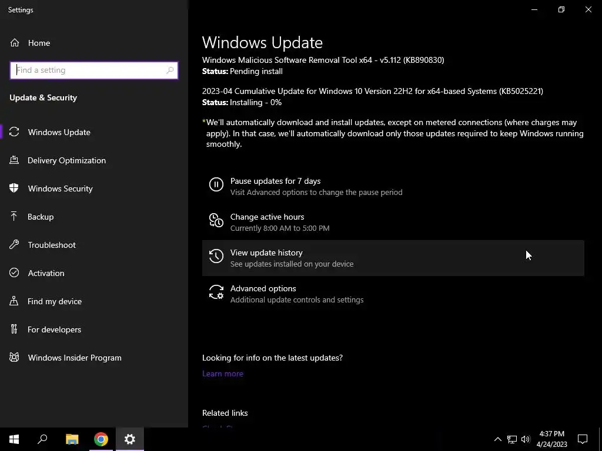The width and height of the screenshot is (602, 451).
Task: Click the taskbar clock showing 4:37 PM
Action: coord(551,439)
